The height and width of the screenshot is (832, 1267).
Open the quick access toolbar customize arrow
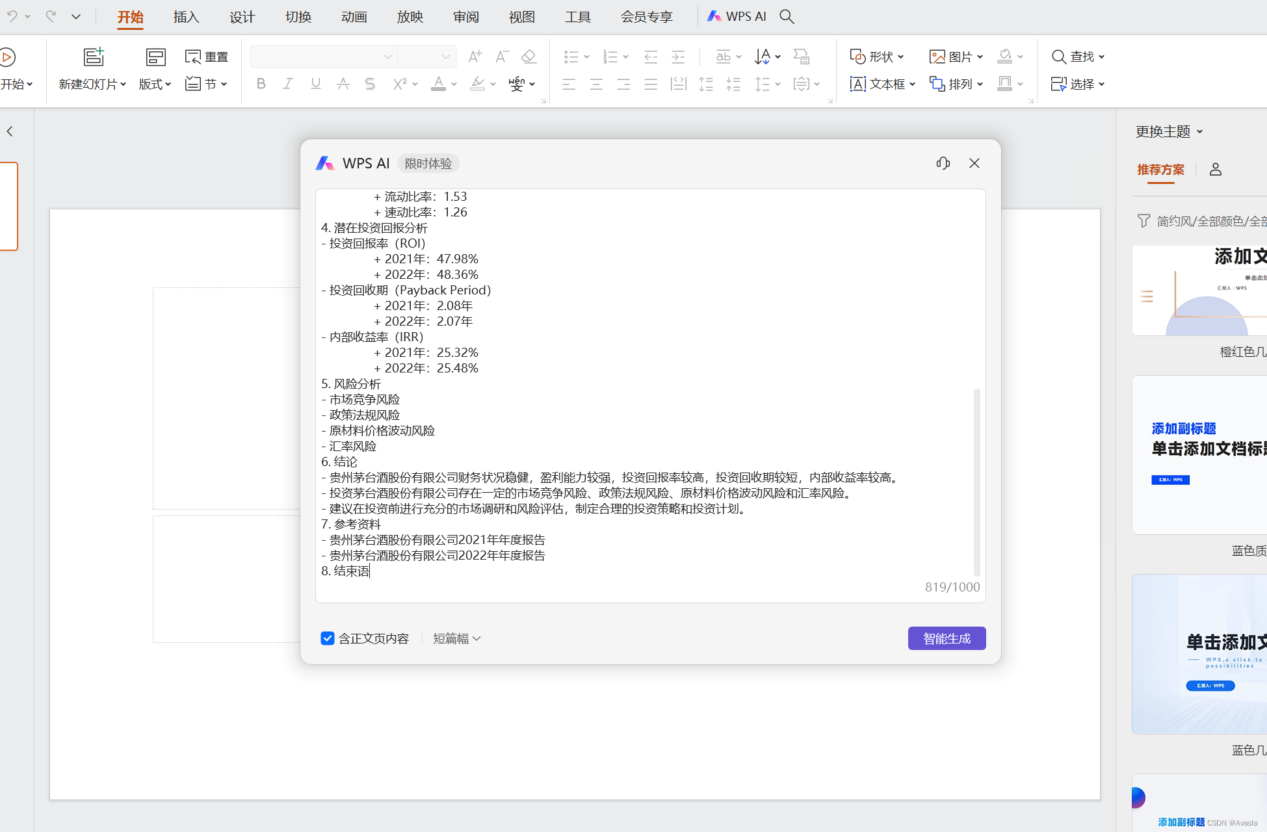[76, 16]
